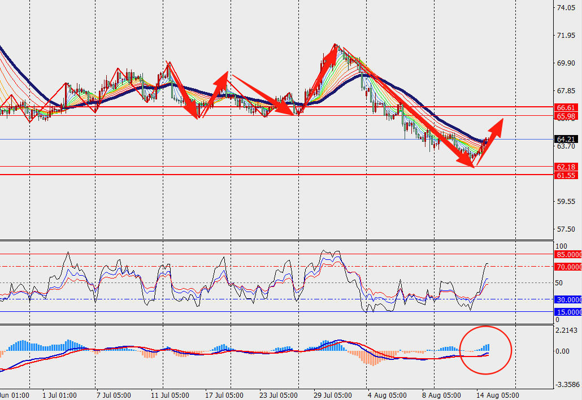The image size is (582, 400).
Task: Click the 63.70 price axis label
Action: click(566, 146)
